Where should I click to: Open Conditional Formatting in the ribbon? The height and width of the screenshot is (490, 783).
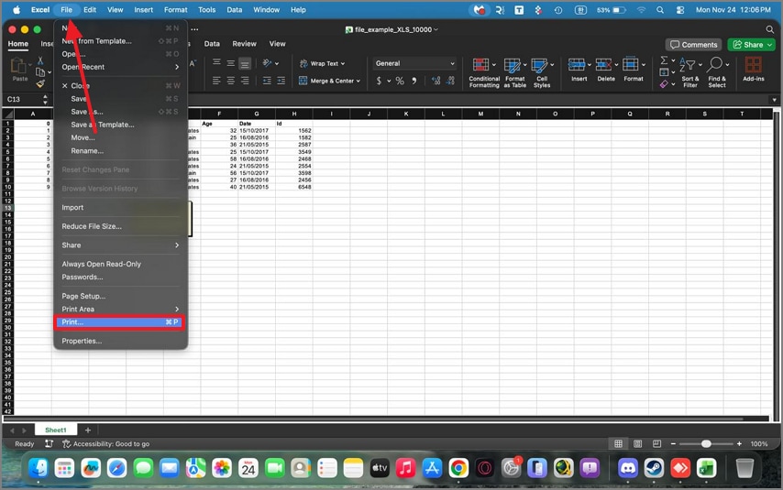click(484, 73)
